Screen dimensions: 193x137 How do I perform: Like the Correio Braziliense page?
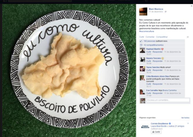click(x=156, y=132)
